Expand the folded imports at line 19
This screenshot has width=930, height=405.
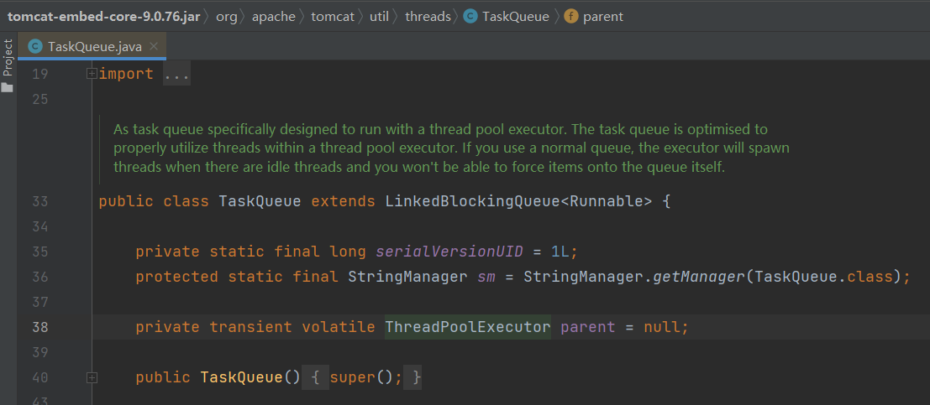(x=92, y=75)
